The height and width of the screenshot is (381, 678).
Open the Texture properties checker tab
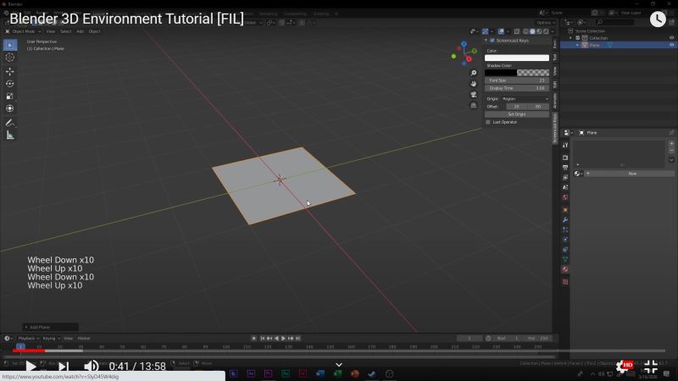[565, 282]
